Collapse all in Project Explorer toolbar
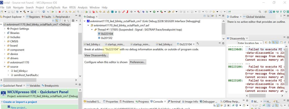The width and height of the screenshot is (289, 109). 53,21
